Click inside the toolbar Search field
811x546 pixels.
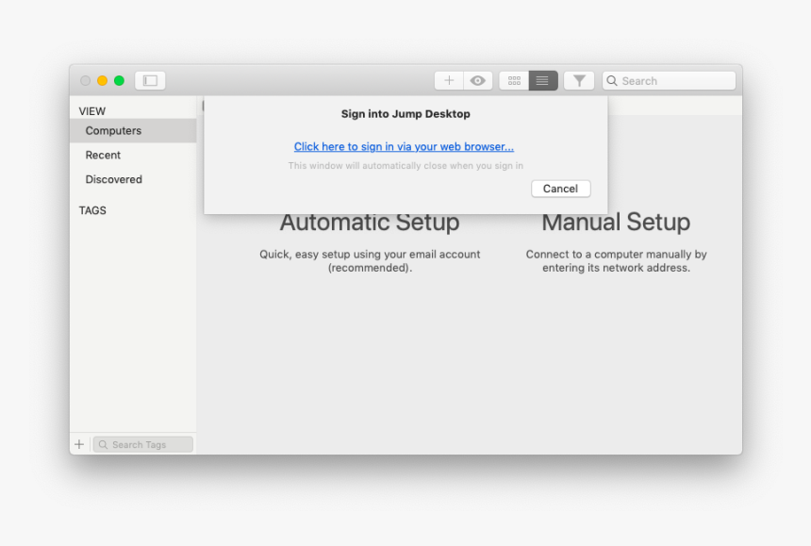(670, 80)
